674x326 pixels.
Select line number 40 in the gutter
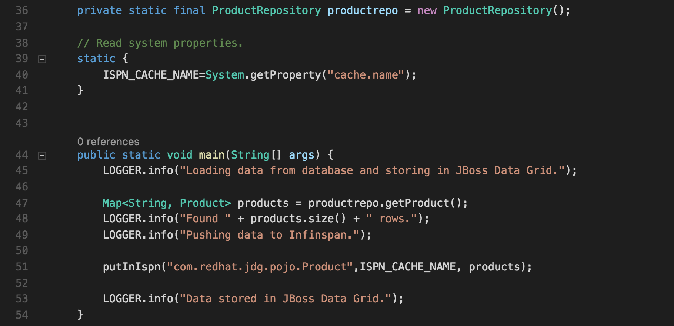(x=22, y=75)
